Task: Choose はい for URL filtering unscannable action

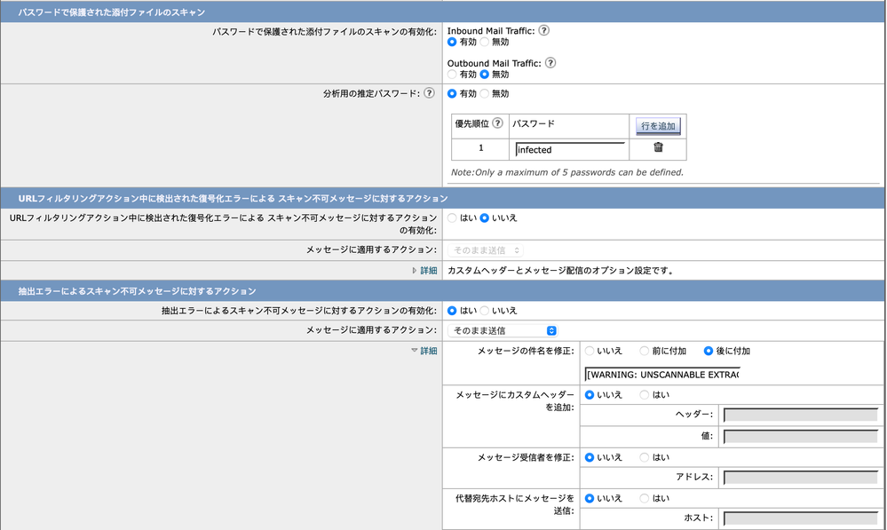Action: [x=452, y=218]
